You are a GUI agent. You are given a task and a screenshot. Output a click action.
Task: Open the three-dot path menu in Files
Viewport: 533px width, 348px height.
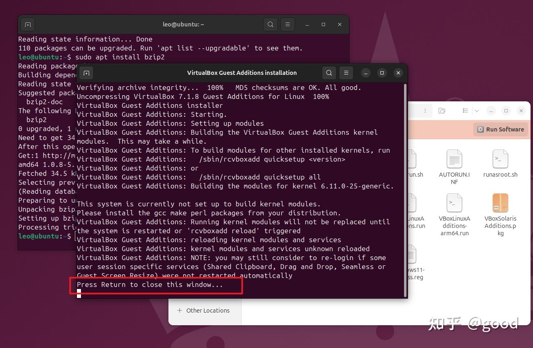(x=425, y=111)
